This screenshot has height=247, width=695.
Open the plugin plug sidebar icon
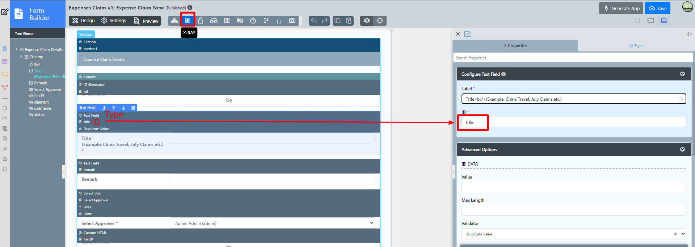5,149
